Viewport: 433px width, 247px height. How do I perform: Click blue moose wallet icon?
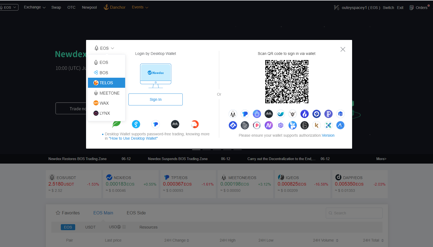(x=293, y=125)
